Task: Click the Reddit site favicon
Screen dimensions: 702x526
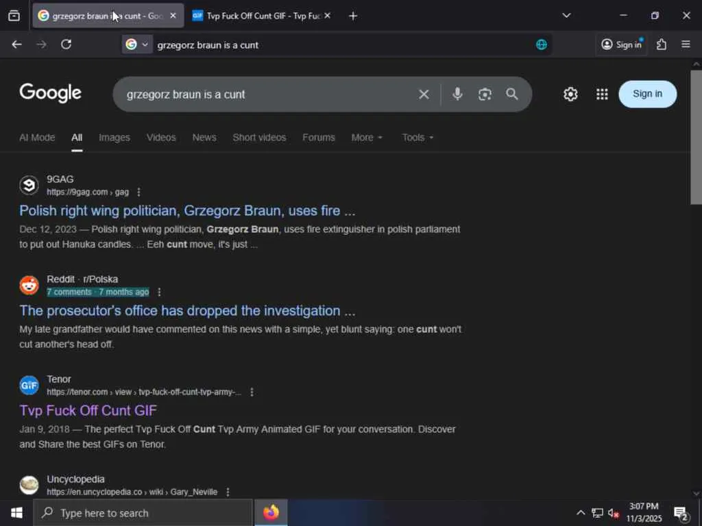Action: pos(29,286)
